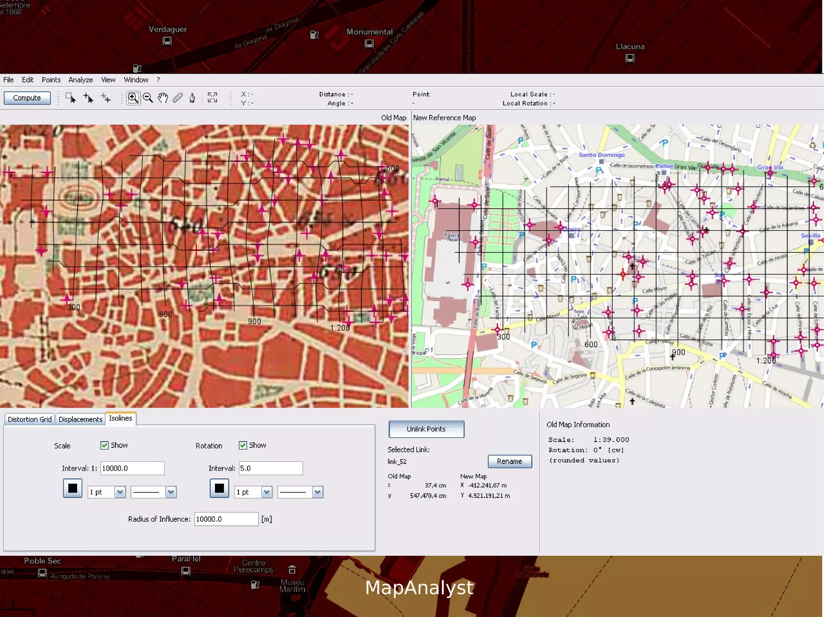Activate the link points tool
This screenshot has height=617, width=824.
point(106,98)
